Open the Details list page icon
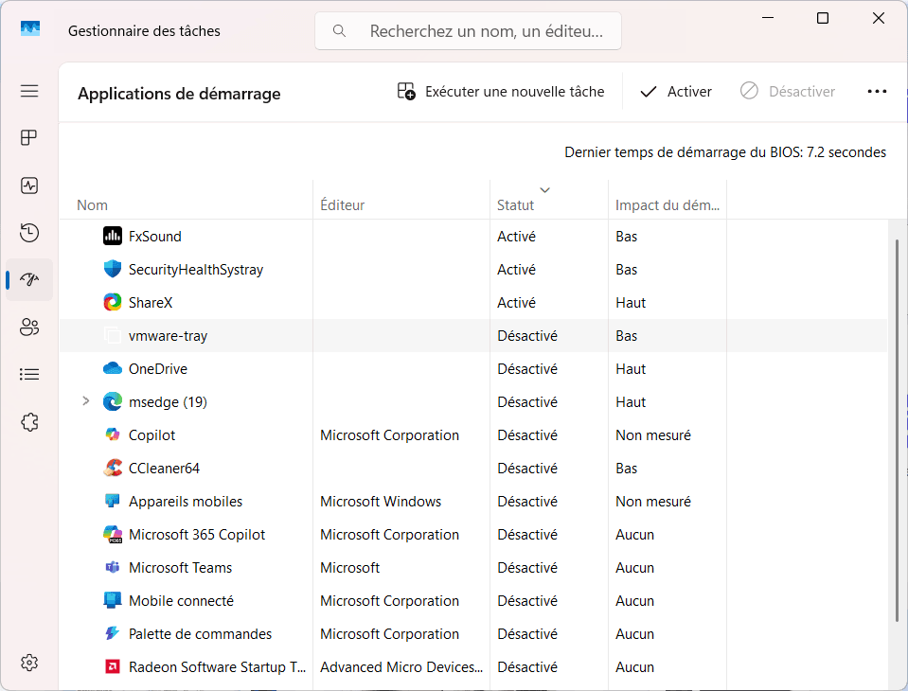This screenshot has height=691, width=908. (x=29, y=375)
